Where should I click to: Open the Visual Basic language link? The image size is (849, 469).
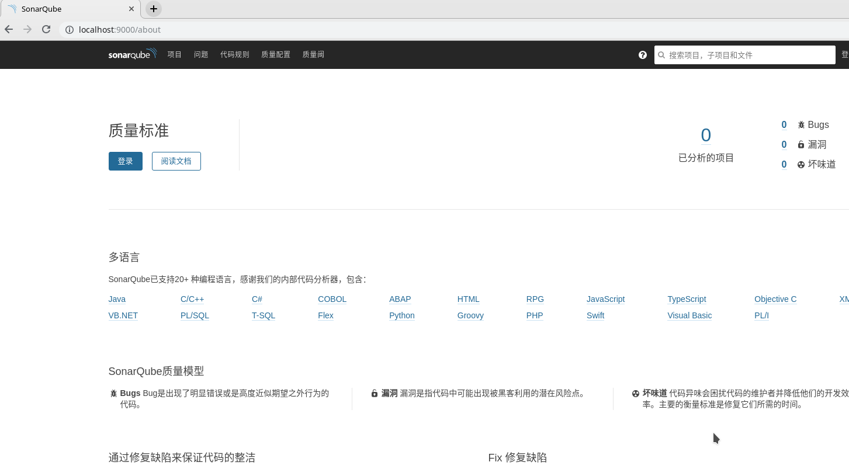pos(690,315)
